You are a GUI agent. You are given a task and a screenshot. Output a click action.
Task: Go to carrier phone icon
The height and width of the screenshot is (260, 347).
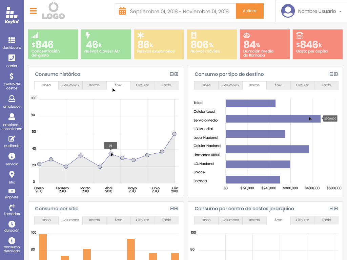(12, 58)
